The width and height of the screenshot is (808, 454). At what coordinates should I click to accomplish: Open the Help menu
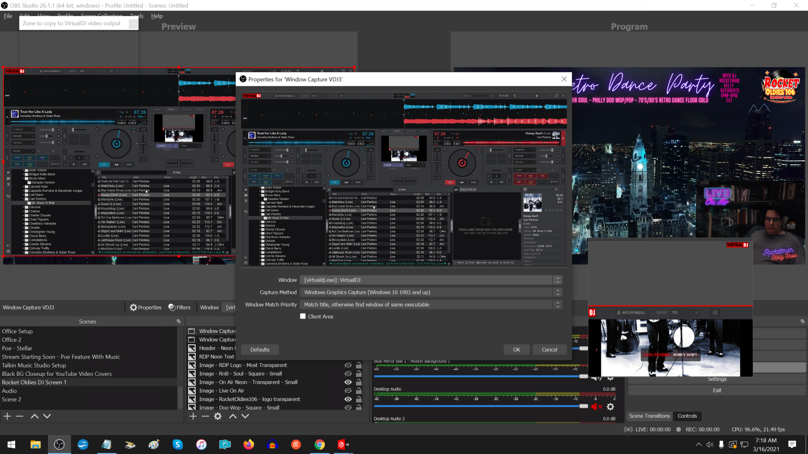[x=157, y=16]
